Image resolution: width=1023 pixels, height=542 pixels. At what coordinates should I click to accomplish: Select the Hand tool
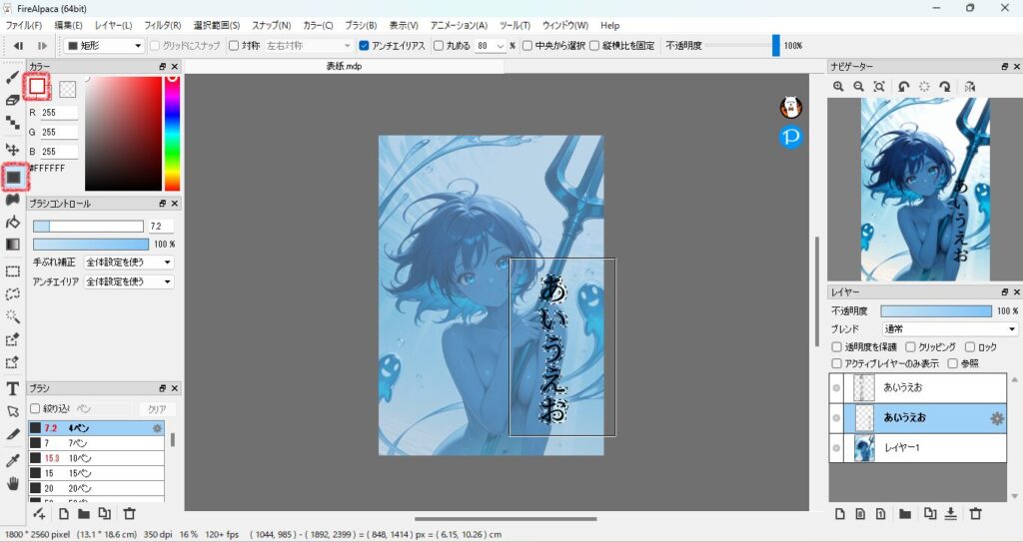coord(12,483)
